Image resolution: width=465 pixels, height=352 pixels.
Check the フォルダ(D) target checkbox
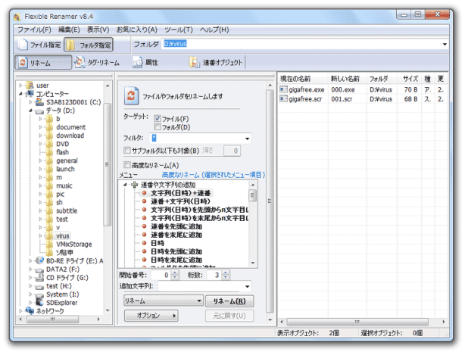158,127
